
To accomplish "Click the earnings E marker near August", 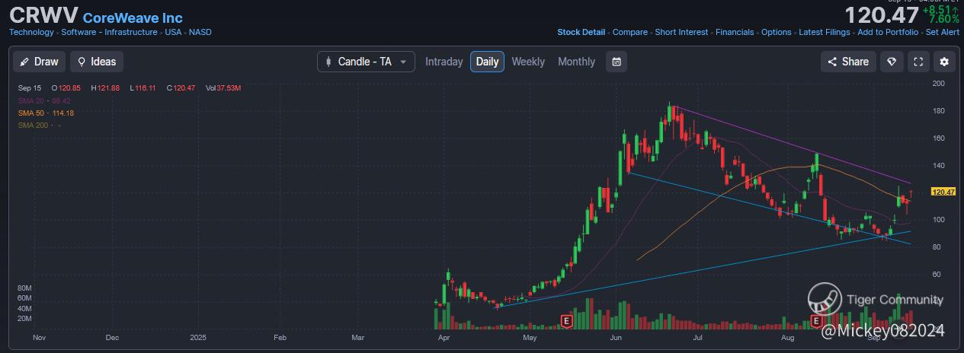I will [x=815, y=321].
